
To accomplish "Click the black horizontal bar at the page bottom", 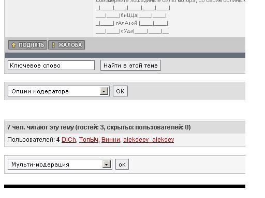I will click(125, 187).
